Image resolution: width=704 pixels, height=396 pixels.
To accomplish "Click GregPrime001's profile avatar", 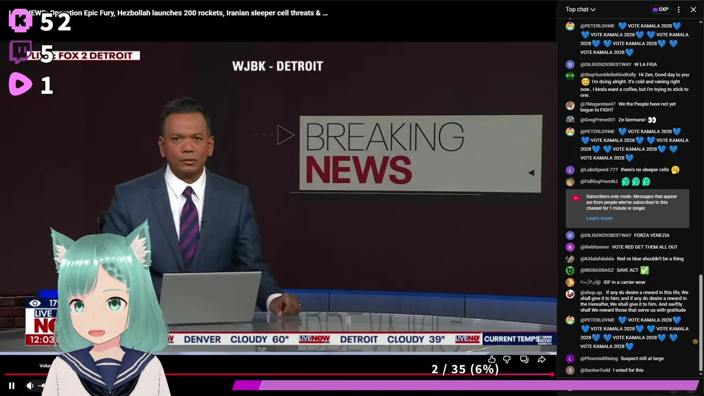I will click(x=570, y=120).
